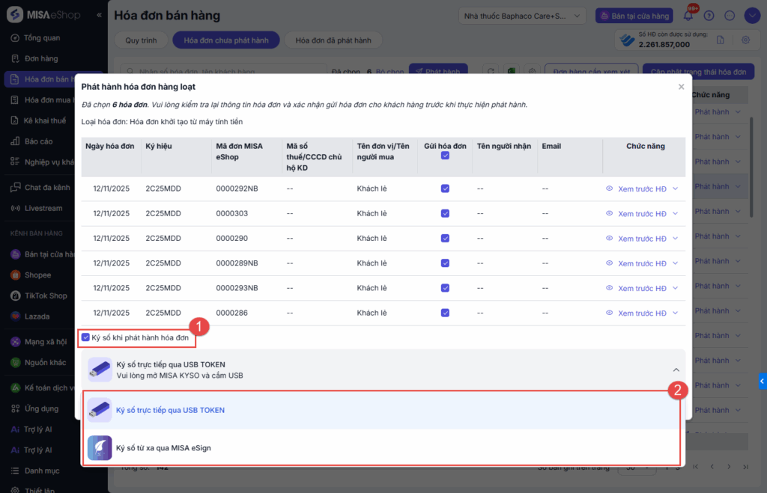Collapse the left sidebar with double-arrow icon
767x493 pixels.
pyautogui.click(x=100, y=15)
